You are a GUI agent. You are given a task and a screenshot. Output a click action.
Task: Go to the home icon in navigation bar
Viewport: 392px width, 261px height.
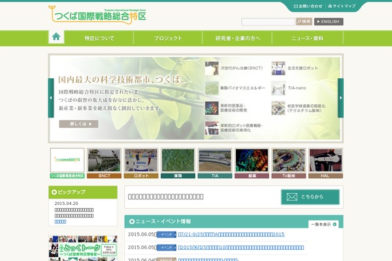(x=56, y=37)
